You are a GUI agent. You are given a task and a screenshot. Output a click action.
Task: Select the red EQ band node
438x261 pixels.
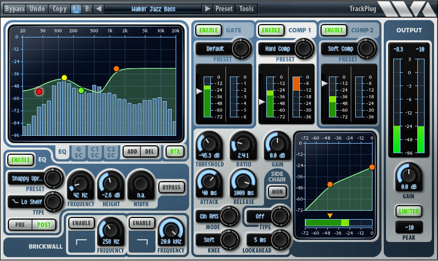[x=39, y=92]
